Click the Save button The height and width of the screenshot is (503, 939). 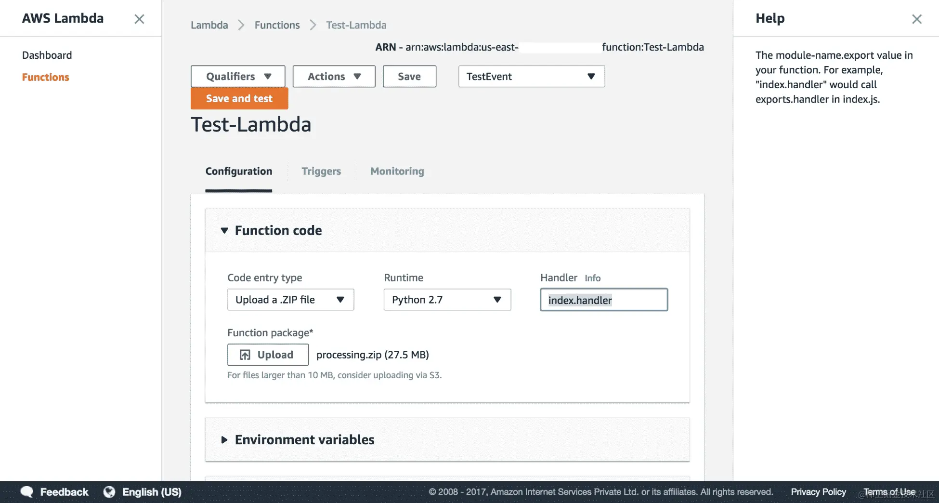click(x=409, y=76)
